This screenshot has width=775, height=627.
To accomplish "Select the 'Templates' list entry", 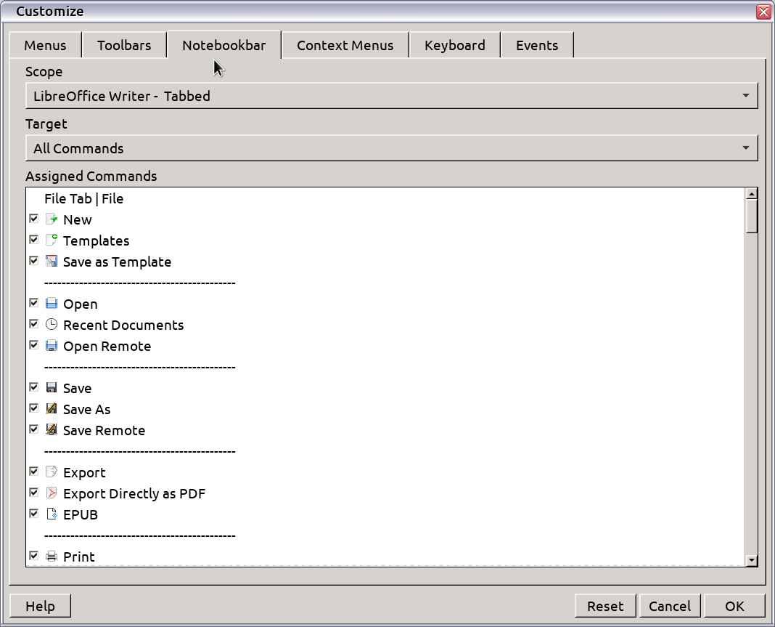I will [385, 240].
